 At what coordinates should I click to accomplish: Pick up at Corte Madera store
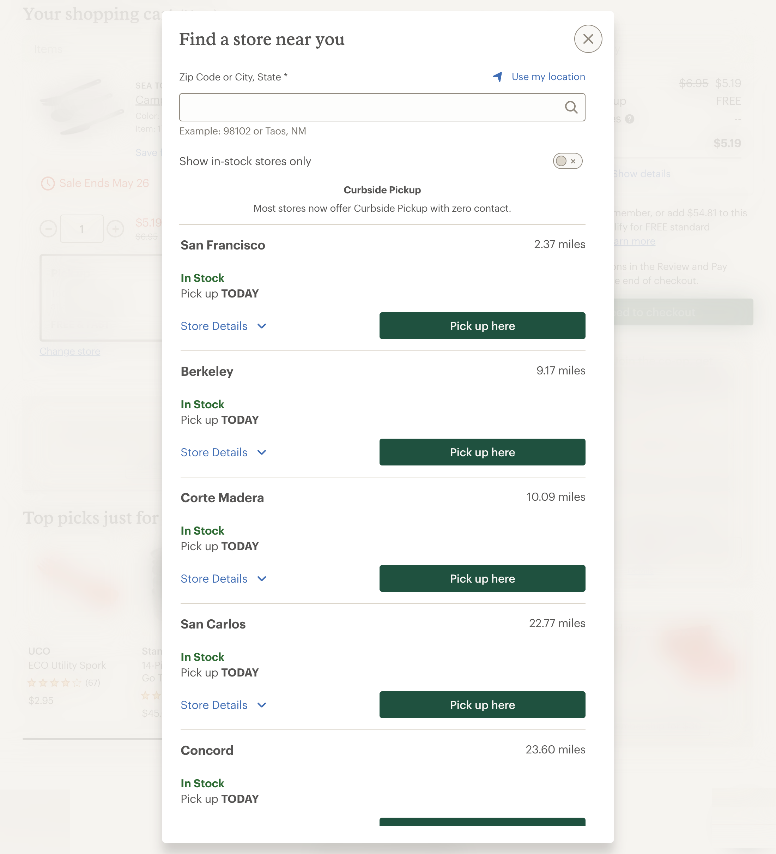(x=482, y=578)
